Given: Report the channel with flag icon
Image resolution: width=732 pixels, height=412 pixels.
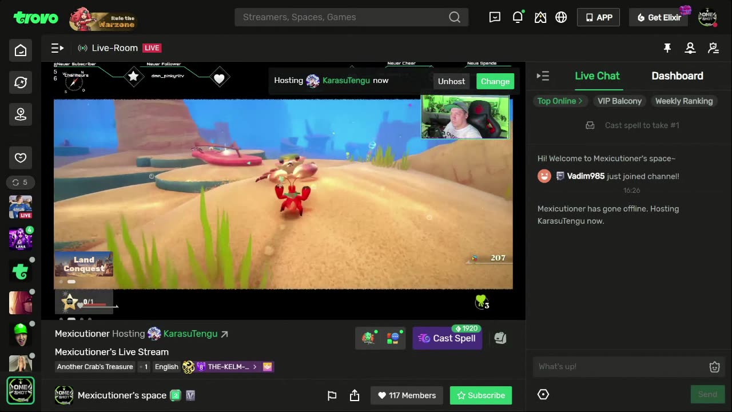Looking at the screenshot, I should (332, 395).
